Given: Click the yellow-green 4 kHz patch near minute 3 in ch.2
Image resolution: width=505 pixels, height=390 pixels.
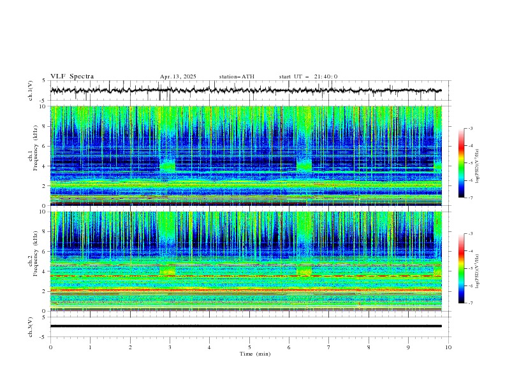Looking at the screenshot, I should (x=168, y=270).
